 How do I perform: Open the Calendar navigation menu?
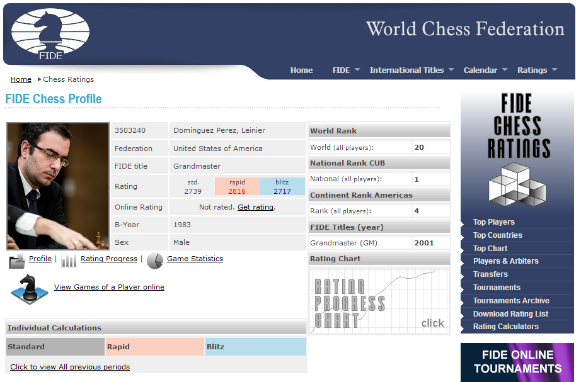coord(480,70)
